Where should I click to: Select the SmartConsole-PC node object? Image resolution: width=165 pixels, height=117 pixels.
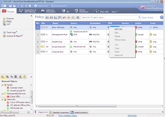(x=18, y=91)
